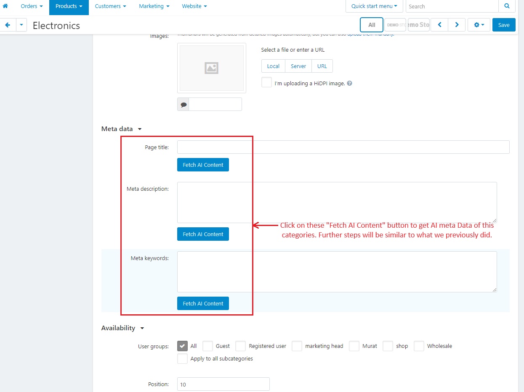The width and height of the screenshot is (524, 392).
Task: Choose Local image upload
Action: coord(273,66)
